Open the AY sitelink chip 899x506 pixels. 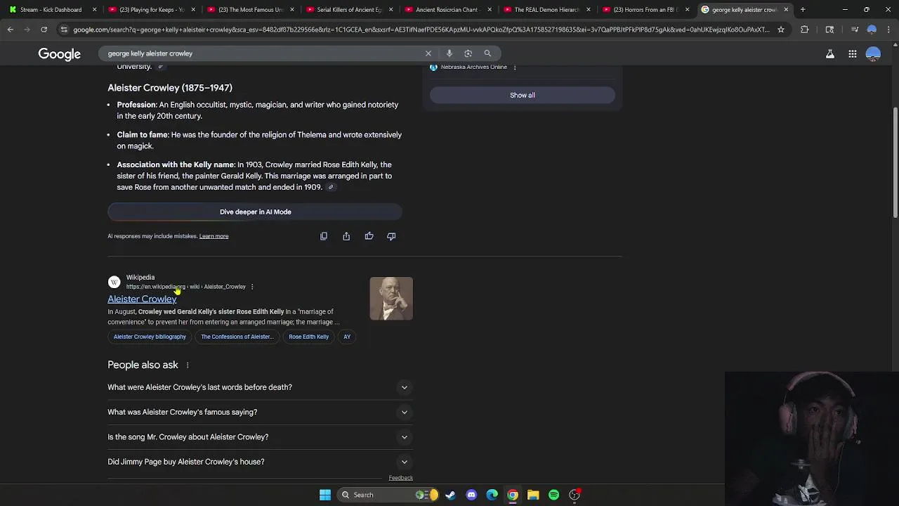coord(347,337)
